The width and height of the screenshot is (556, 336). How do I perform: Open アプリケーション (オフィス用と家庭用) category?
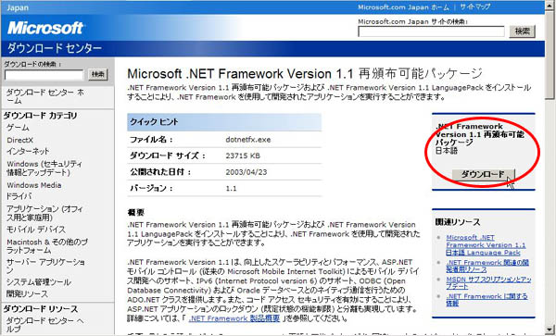click(44, 213)
